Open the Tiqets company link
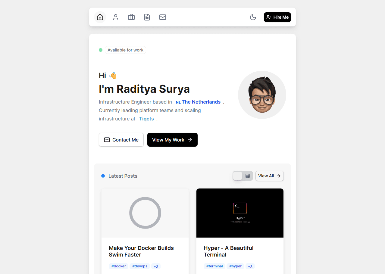Viewport: 385px width, 274px height. (x=146, y=119)
